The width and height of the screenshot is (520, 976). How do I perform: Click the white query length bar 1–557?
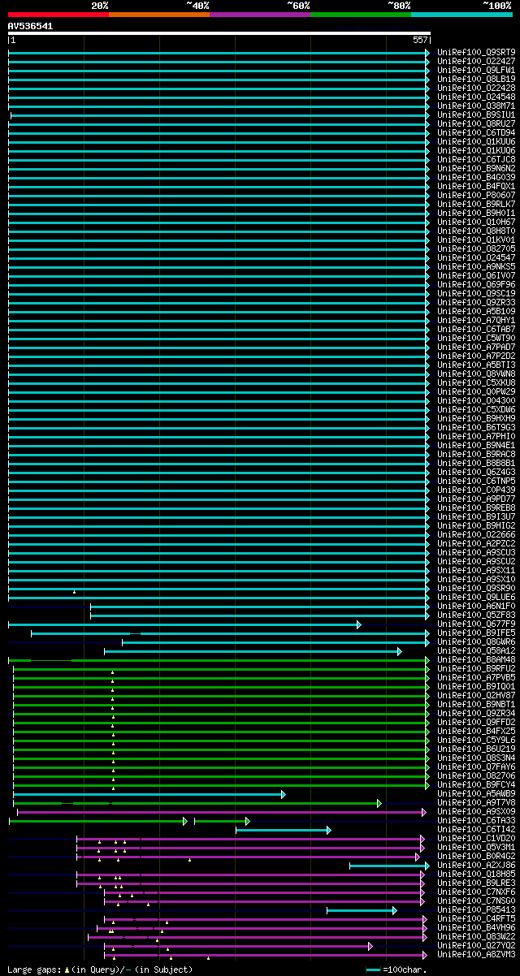(x=219, y=33)
